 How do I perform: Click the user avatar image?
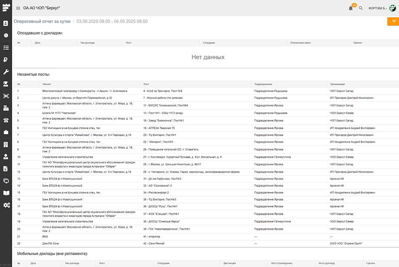tap(393, 8)
